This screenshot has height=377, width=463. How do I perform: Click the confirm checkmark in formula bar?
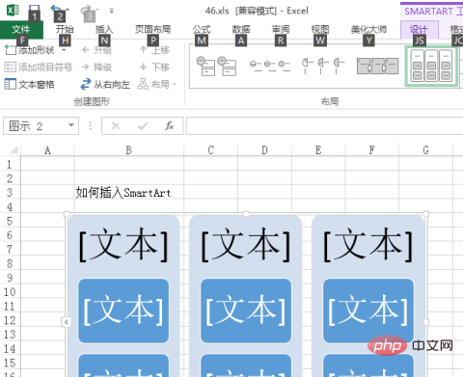coord(143,126)
